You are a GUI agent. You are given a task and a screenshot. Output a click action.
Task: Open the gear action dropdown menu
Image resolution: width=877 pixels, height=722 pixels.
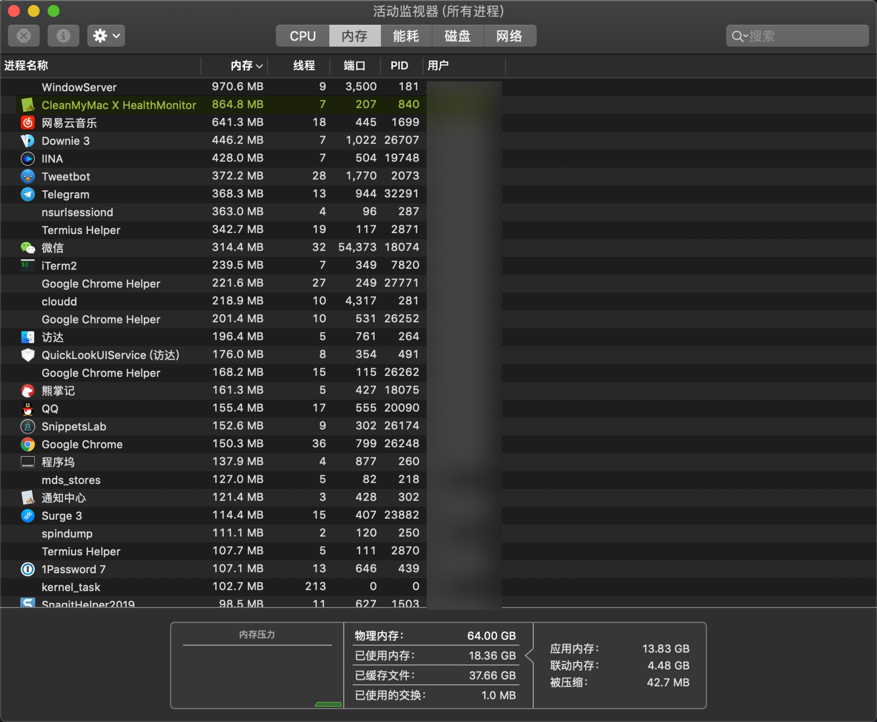tap(106, 36)
